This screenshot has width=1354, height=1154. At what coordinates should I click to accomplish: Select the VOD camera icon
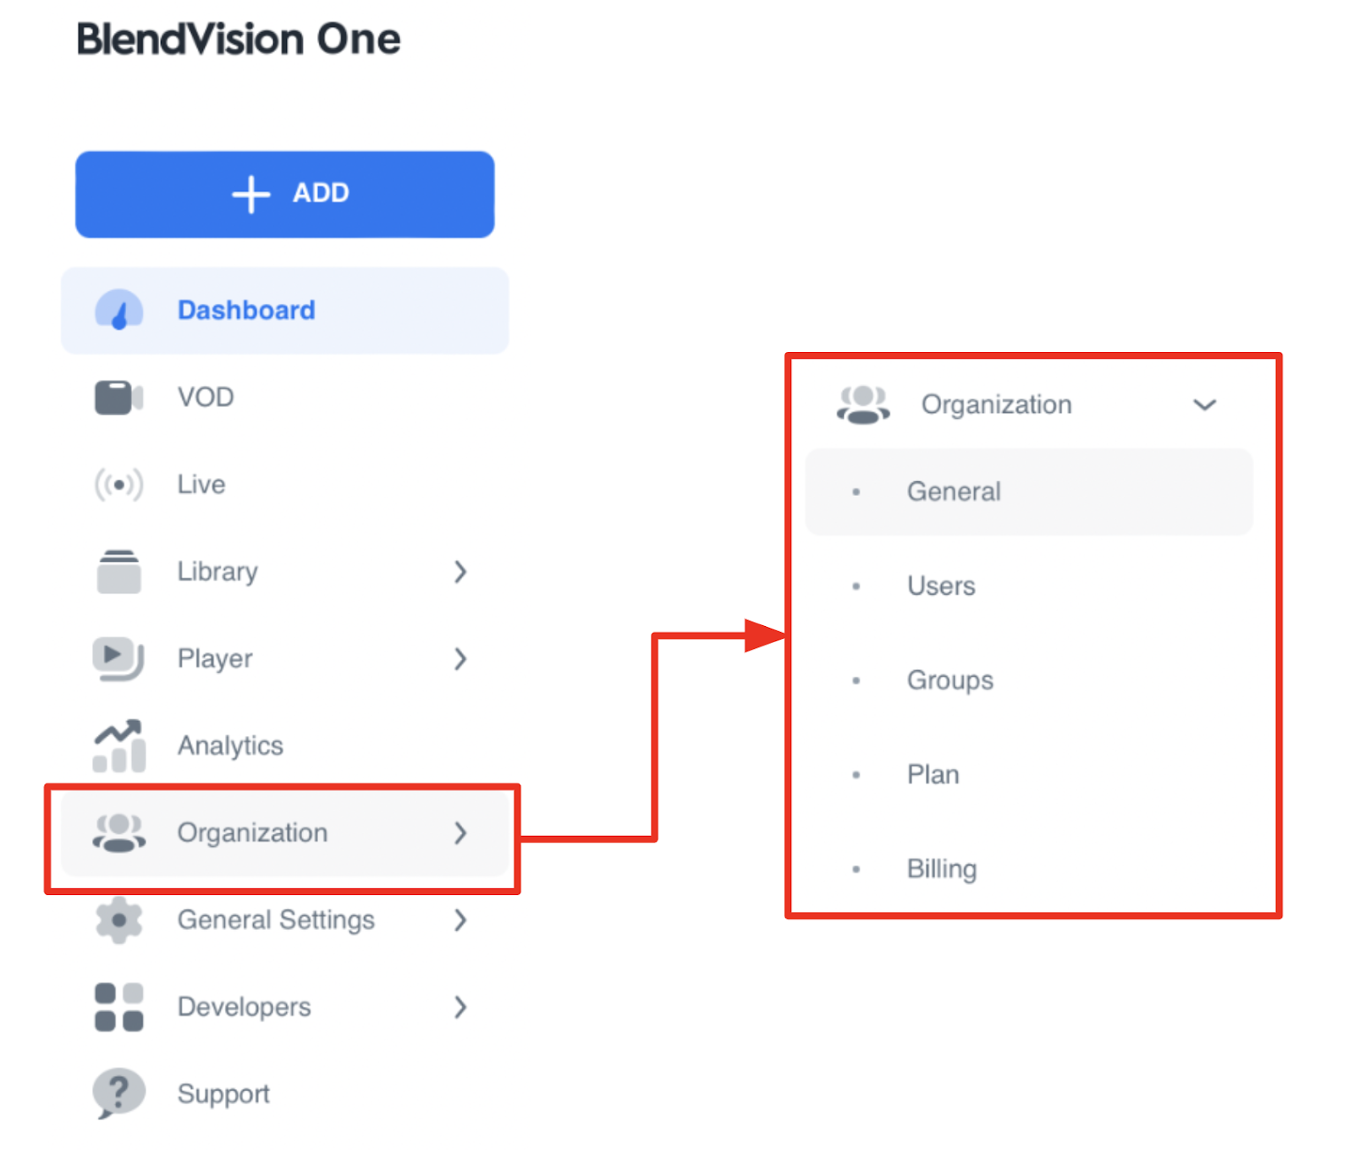point(118,397)
